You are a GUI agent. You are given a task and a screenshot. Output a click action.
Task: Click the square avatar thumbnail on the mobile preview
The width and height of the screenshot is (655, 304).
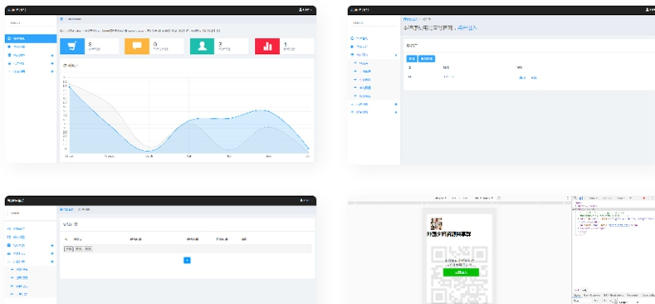pos(436,223)
